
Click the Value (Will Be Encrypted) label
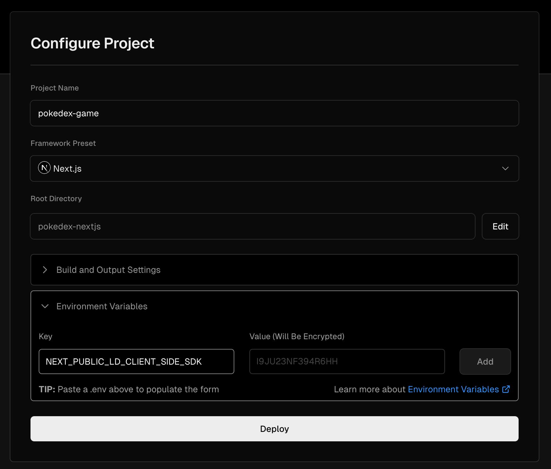pyautogui.click(x=297, y=336)
